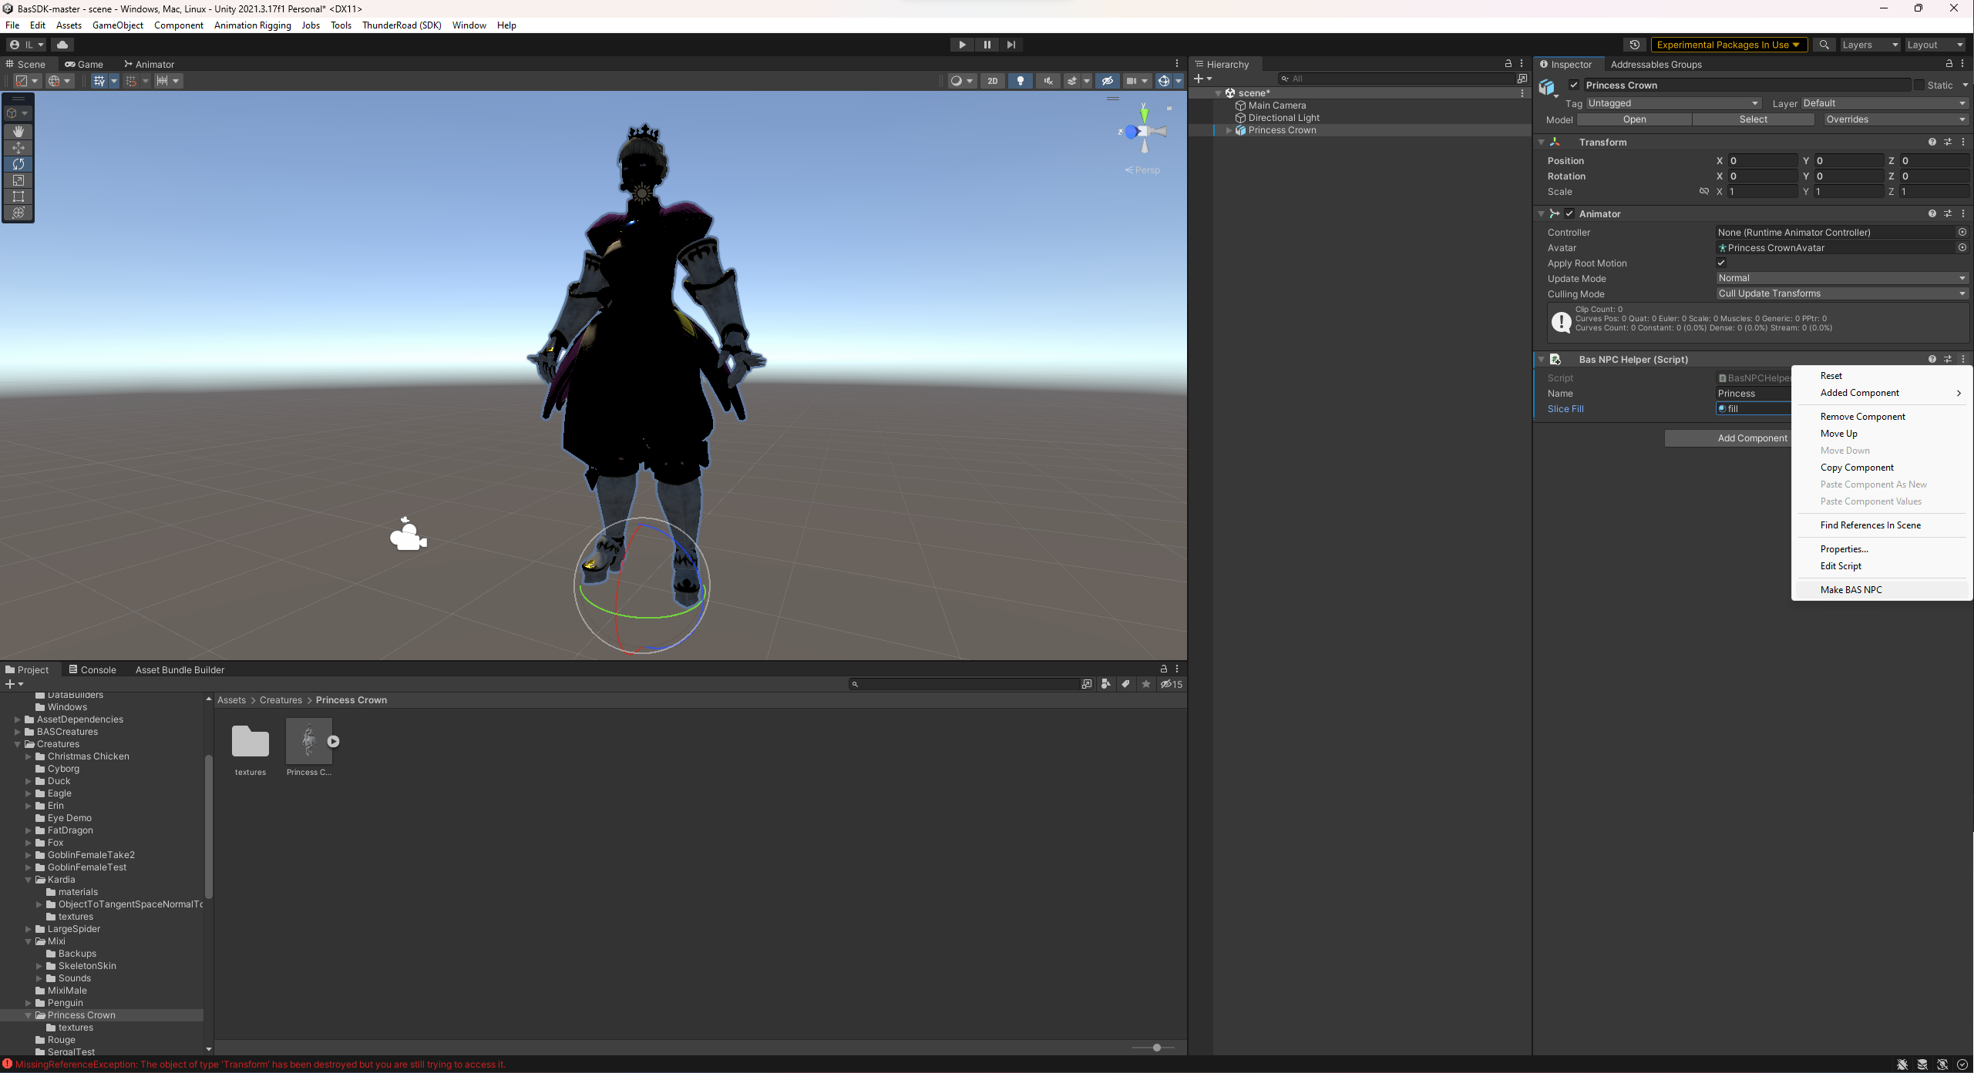Toggle constrained scale proportions link
Image resolution: width=1974 pixels, height=1073 pixels.
tap(1704, 191)
